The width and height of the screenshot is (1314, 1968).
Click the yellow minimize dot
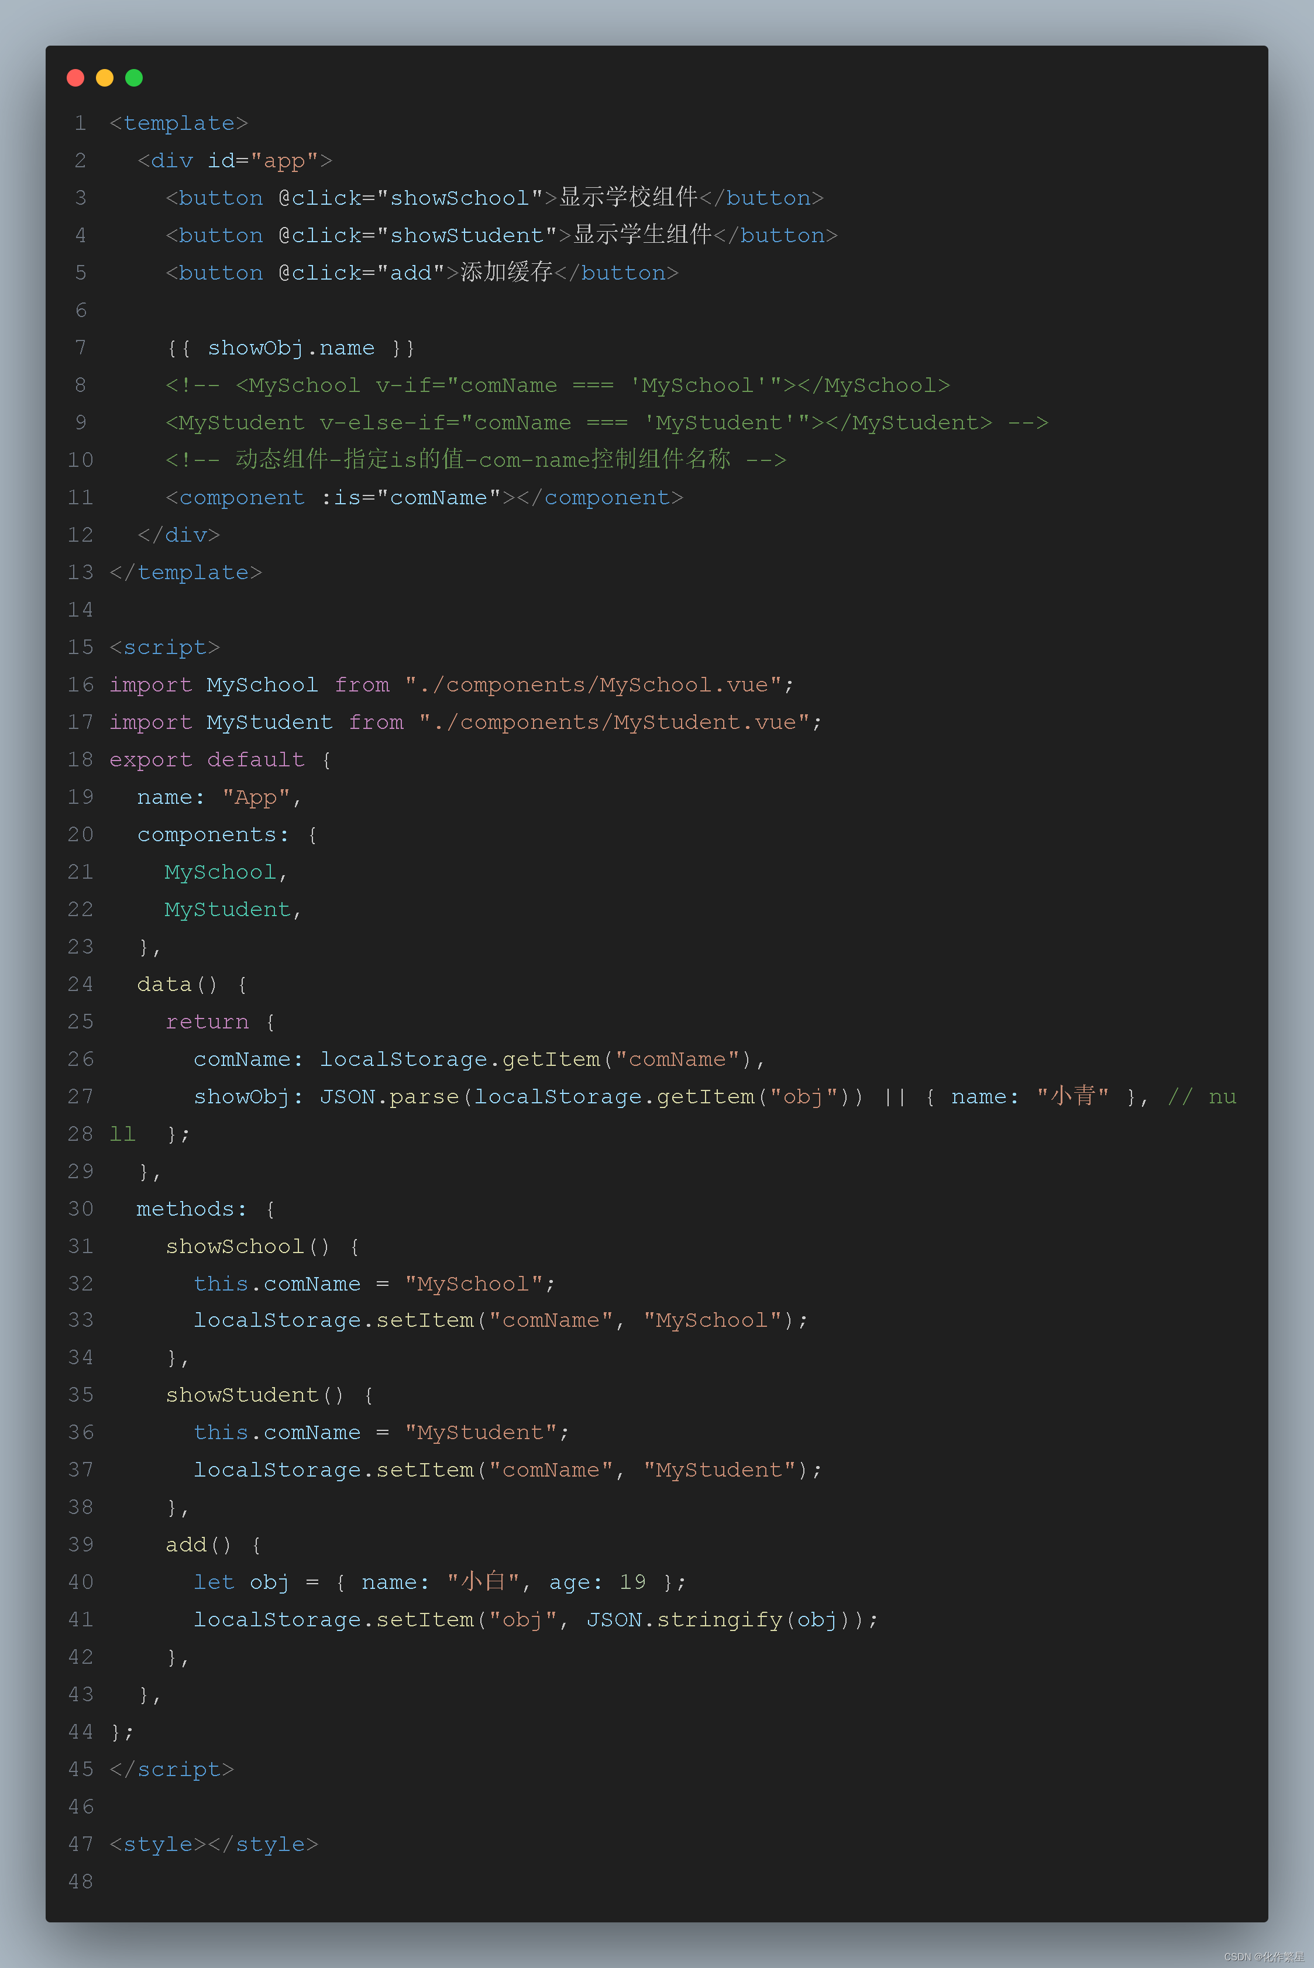tap(105, 78)
